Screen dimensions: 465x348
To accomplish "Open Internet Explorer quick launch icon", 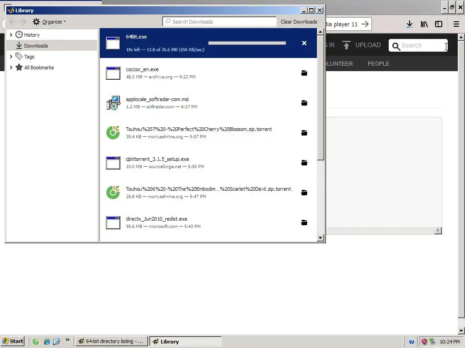I will 47,342.
